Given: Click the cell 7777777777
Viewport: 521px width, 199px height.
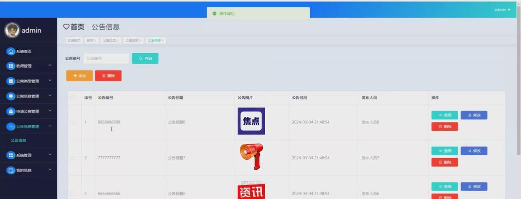Looking at the screenshot, I should 109,158.
